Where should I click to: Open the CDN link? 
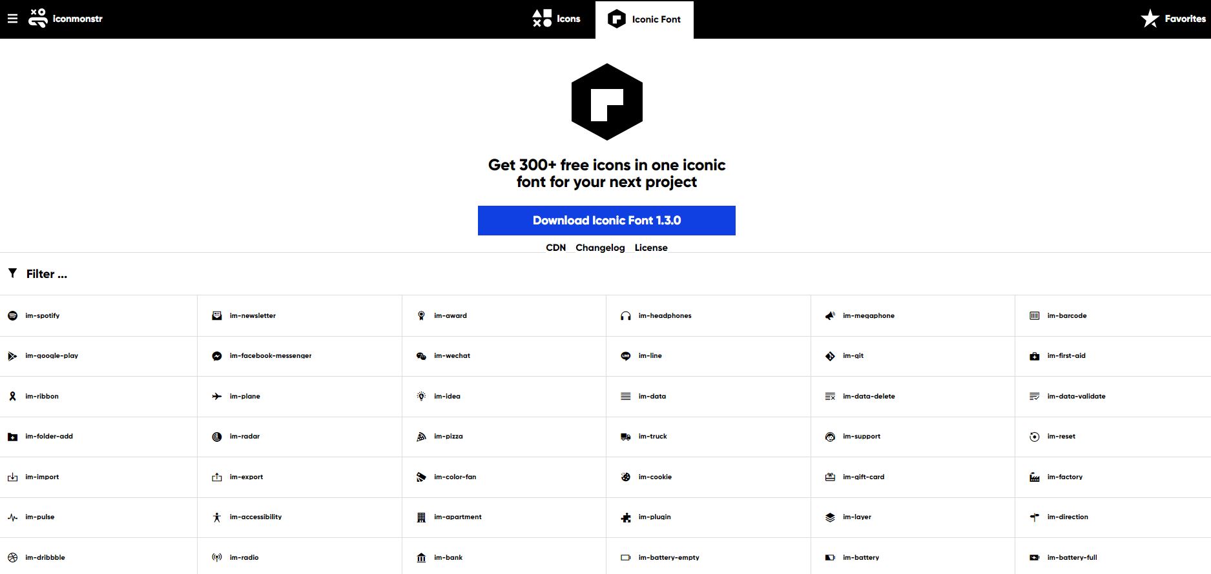point(555,248)
